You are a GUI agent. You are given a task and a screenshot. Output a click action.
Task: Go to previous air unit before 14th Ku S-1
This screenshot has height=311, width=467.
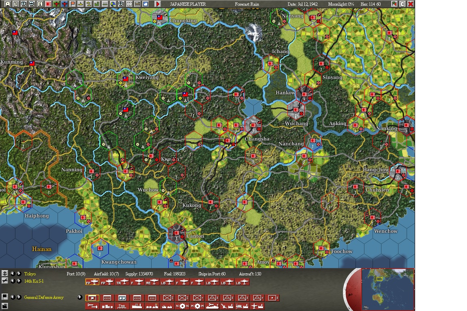pyautogui.click(x=13, y=281)
